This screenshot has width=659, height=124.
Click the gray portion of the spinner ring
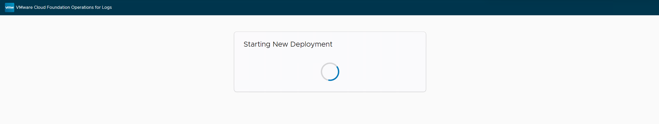(x=322, y=69)
